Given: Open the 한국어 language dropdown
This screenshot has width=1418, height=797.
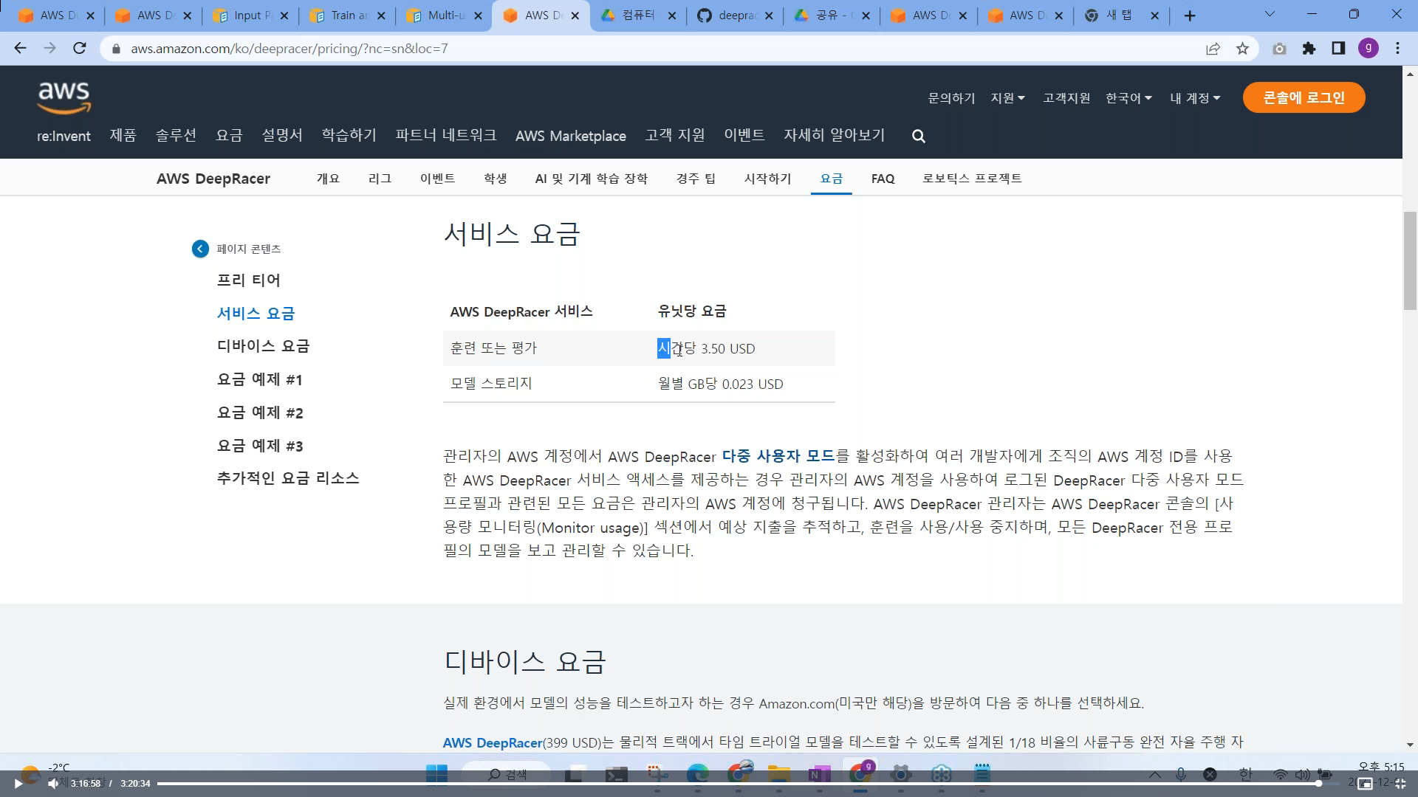Looking at the screenshot, I should click(x=1128, y=98).
